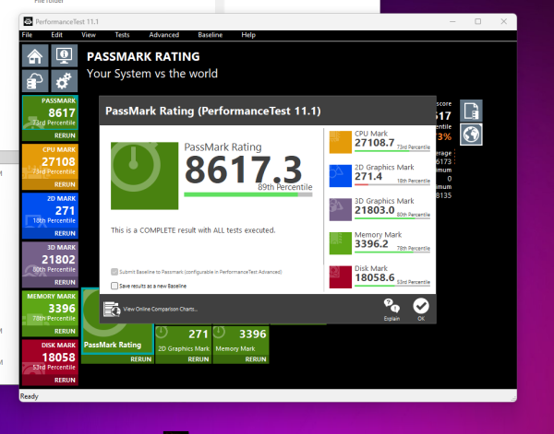This screenshot has height=434, width=554.
Task: Open the System Information monitor icon
Action: 64,55
